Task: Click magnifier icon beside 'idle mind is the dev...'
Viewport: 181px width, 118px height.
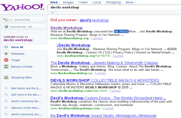Action: click(6, 95)
